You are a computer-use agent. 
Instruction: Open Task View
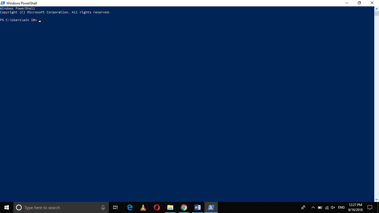(x=115, y=207)
